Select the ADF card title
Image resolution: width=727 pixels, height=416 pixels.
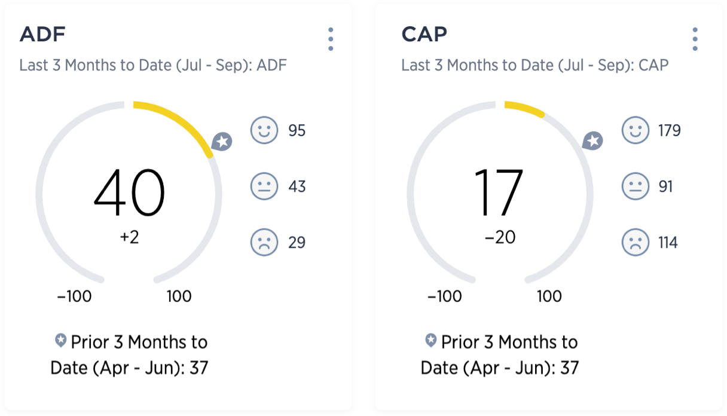[x=42, y=35]
